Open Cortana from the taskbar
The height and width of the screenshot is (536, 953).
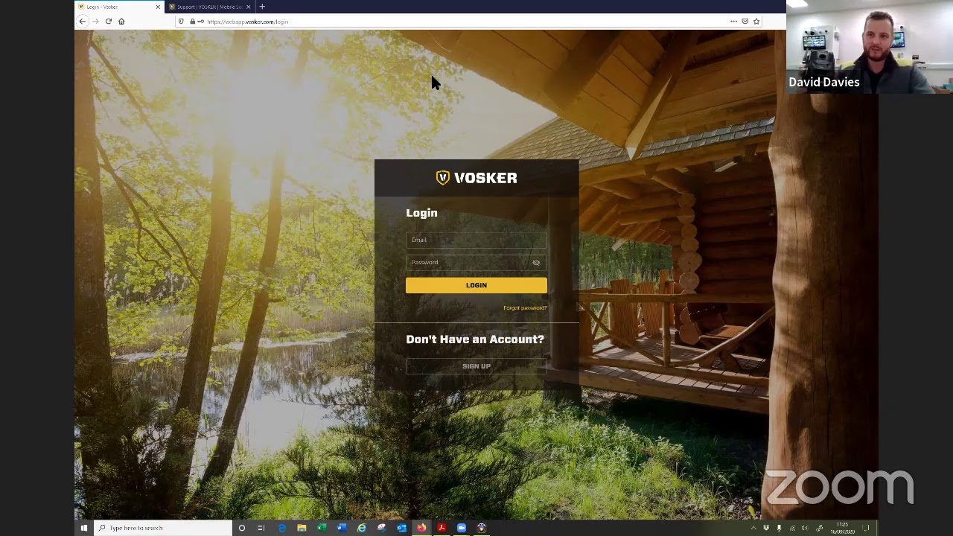click(x=241, y=528)
